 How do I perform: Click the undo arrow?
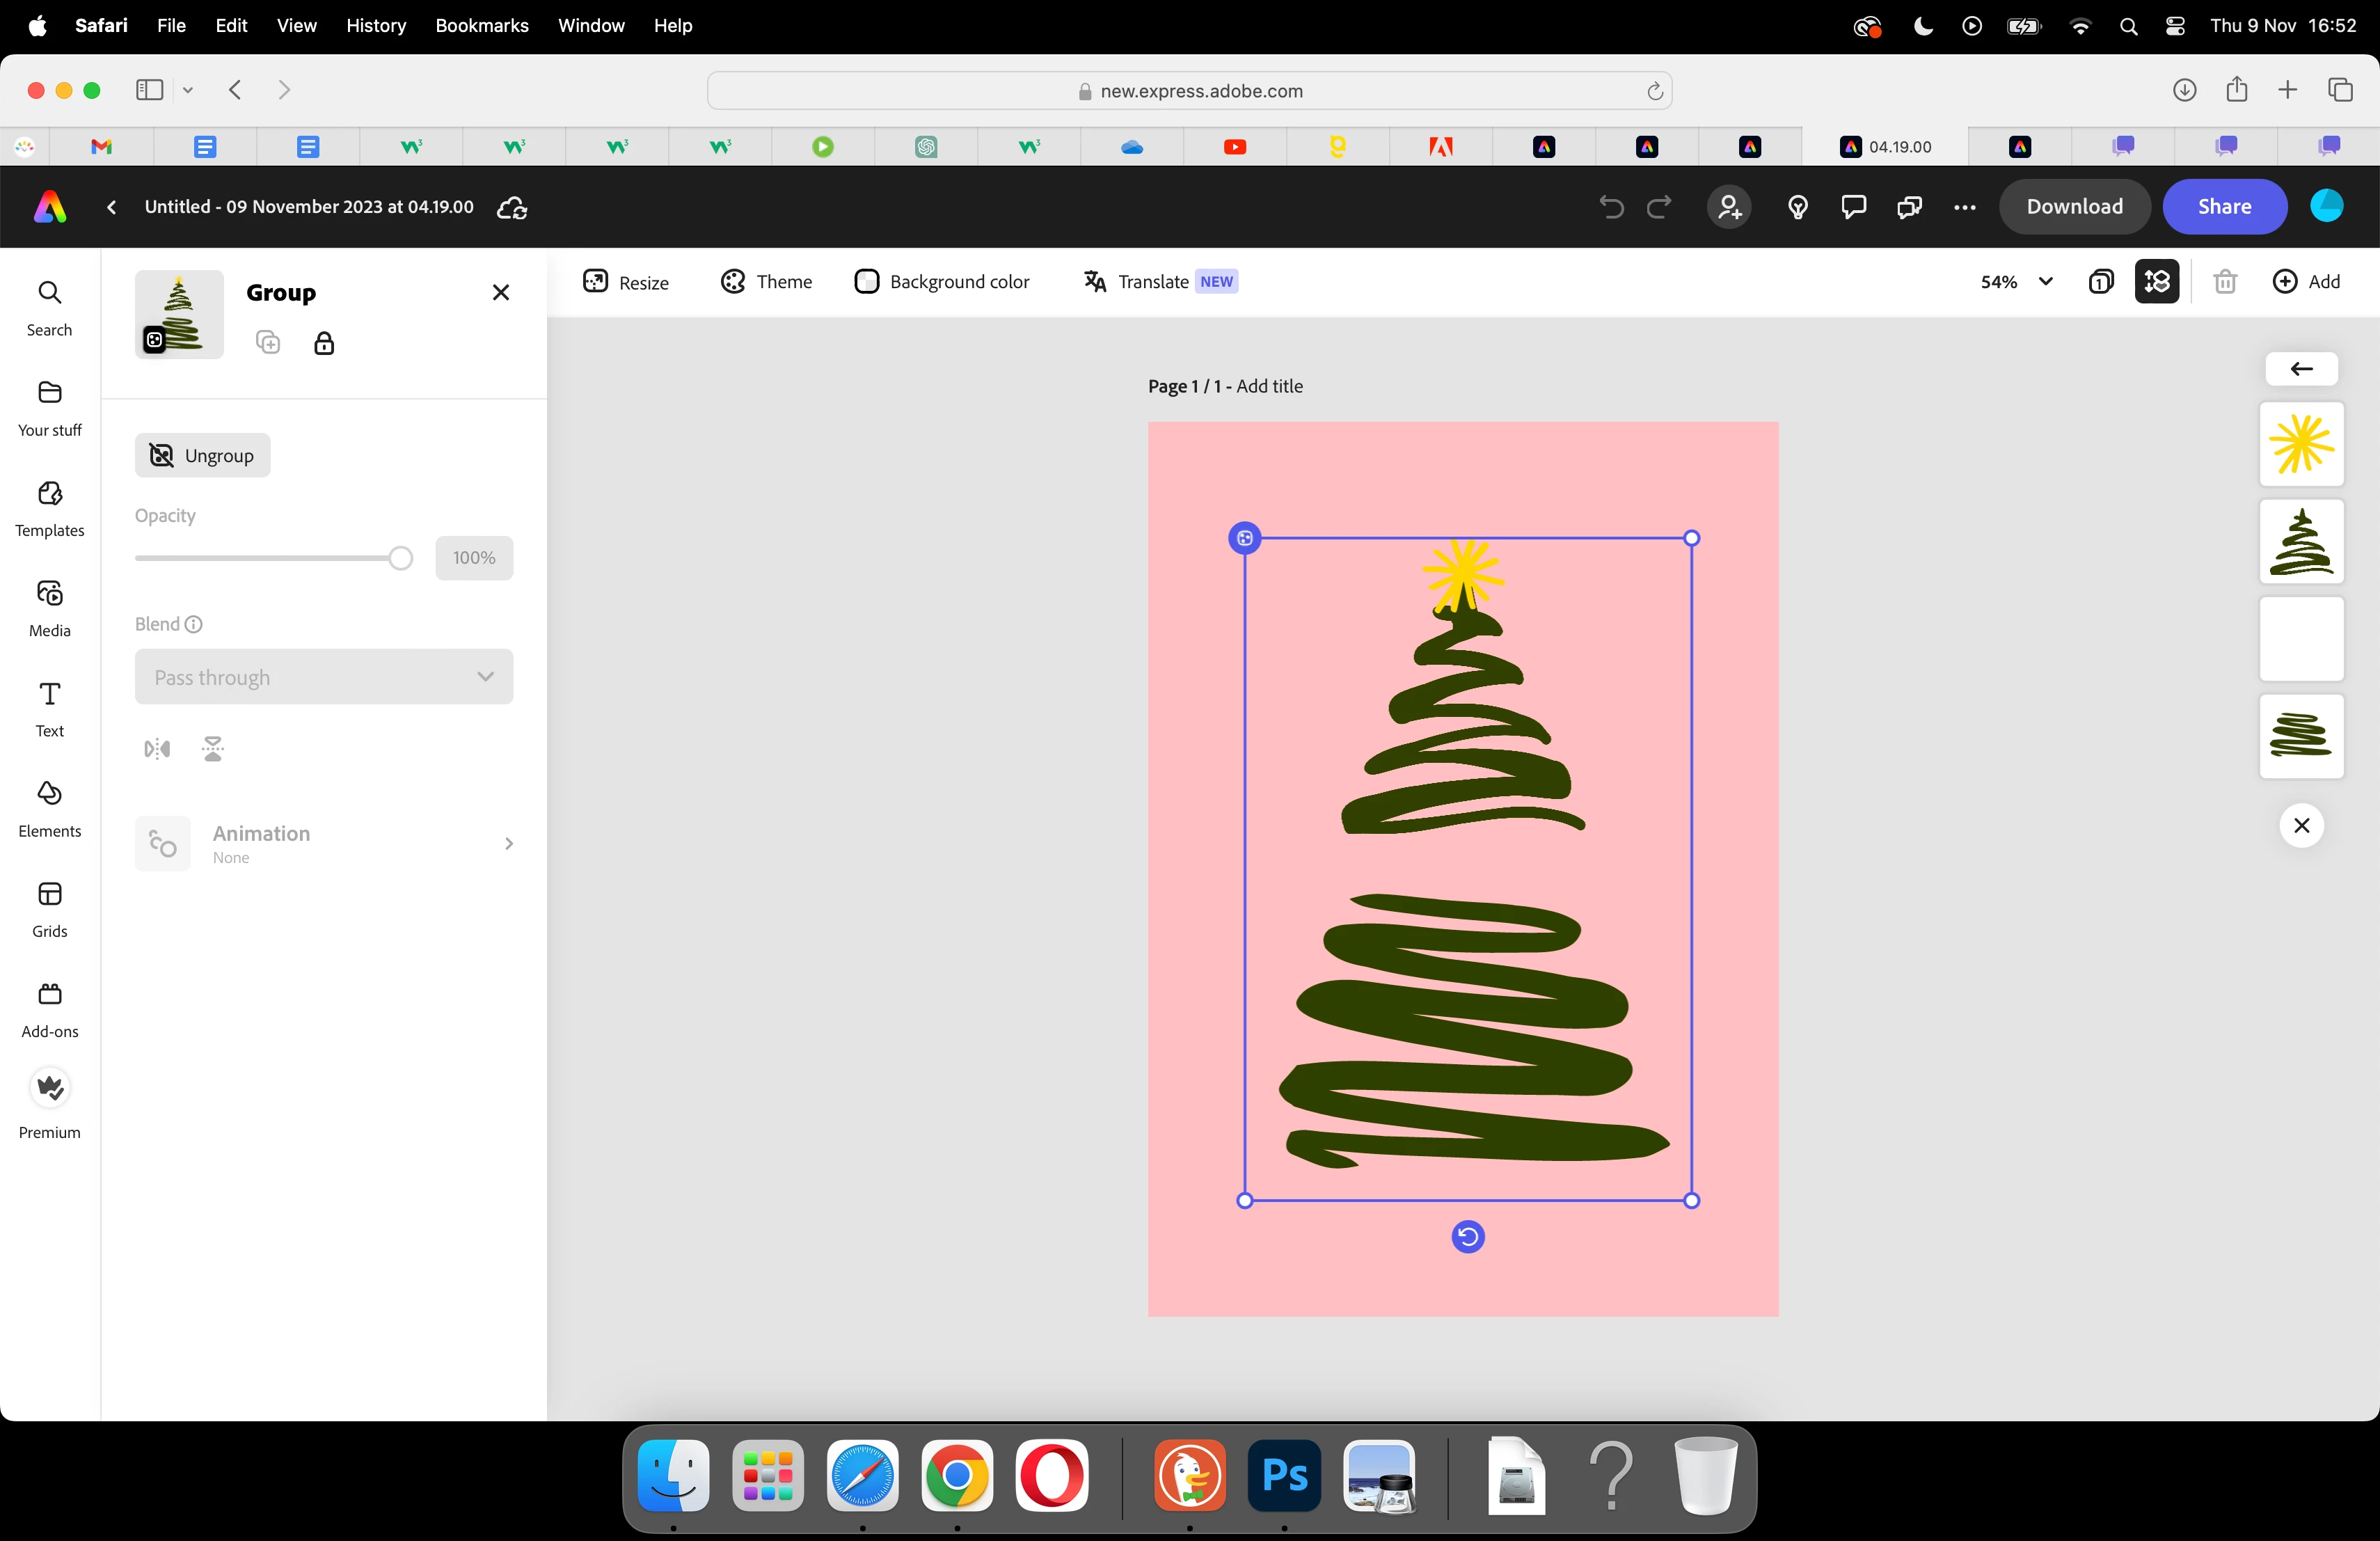[1611, 207]
